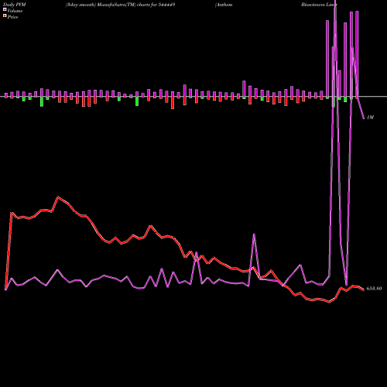The image size is (387, 387).
Task: Click the red-green Price legend swatch
Action: tap(5, 15)
